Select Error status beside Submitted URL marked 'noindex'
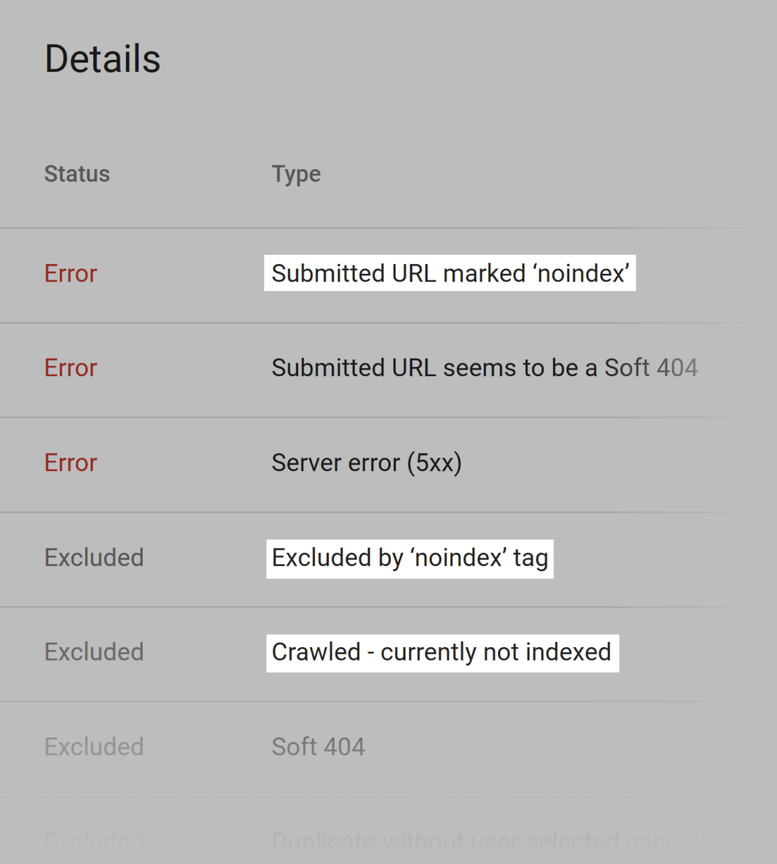Viewport: 777px width, 864px height. (x=71, y=273)
